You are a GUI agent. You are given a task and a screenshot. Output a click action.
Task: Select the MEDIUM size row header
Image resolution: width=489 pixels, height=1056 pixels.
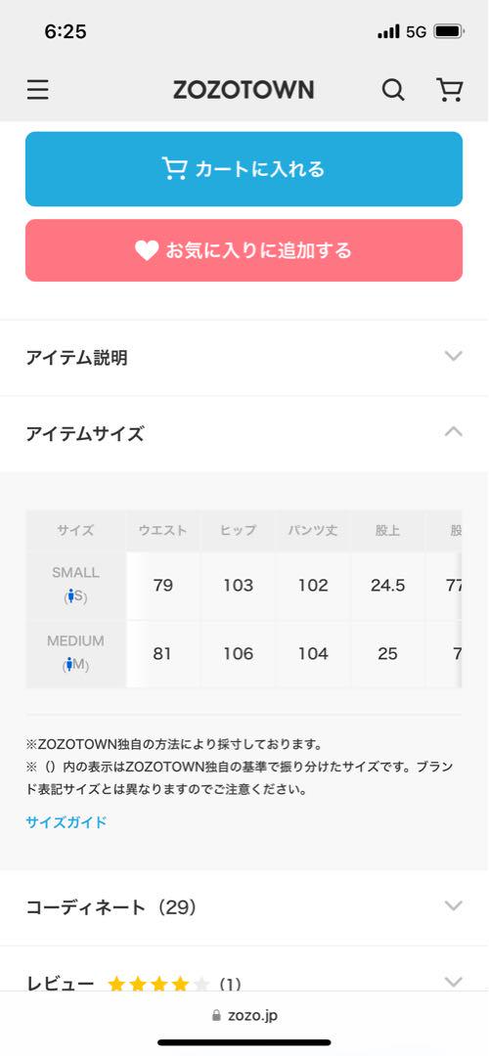coord(76,654)
